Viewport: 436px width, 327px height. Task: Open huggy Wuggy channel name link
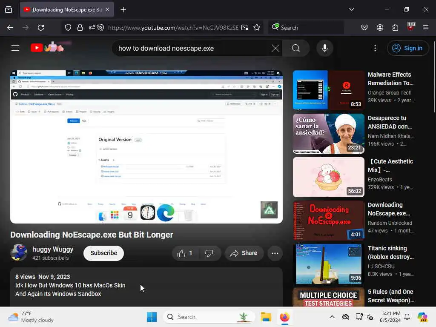click(x=53, y=250)
